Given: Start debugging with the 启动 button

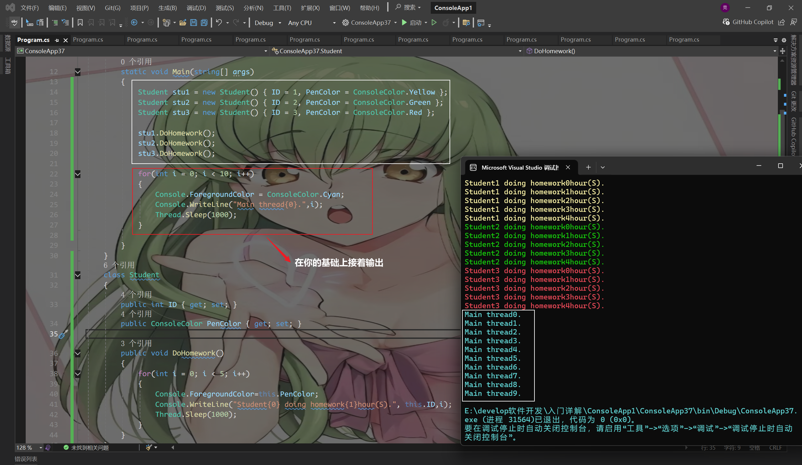Looking at the screenshot, I should coord(412,23).
